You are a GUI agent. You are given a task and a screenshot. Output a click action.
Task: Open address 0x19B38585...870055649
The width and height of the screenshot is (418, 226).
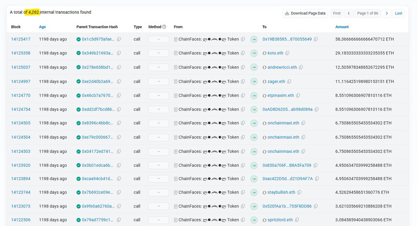point(287,39)
